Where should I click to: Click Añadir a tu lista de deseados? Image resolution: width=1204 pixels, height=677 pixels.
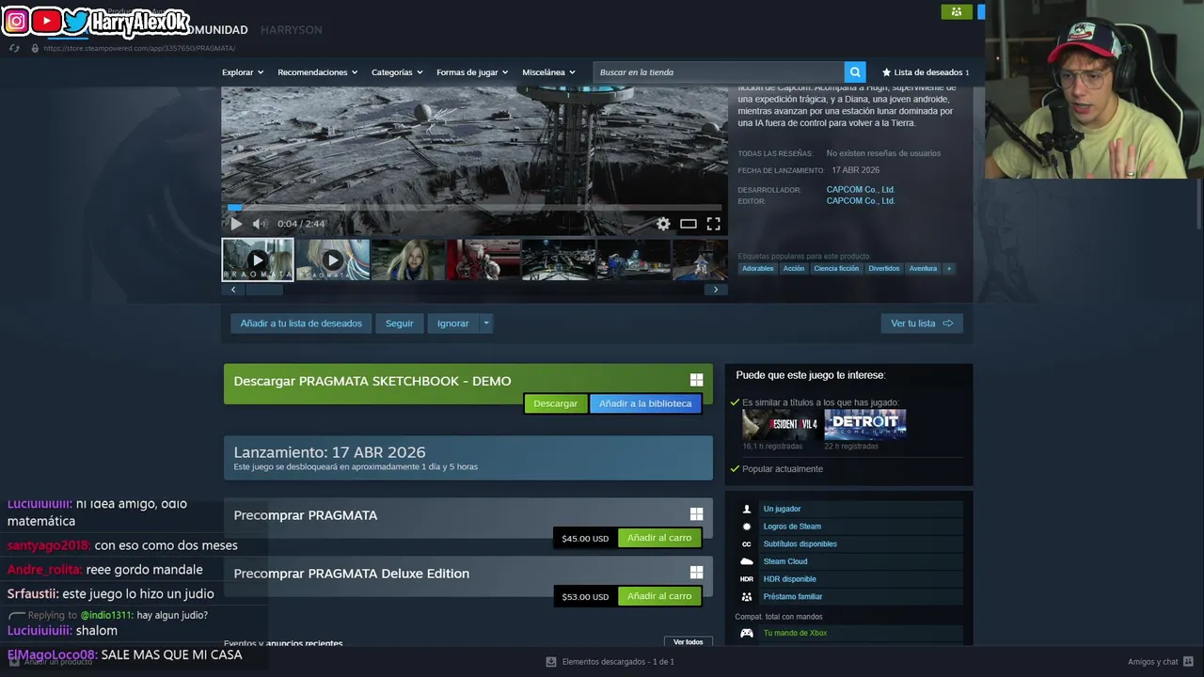coord(301,323)
